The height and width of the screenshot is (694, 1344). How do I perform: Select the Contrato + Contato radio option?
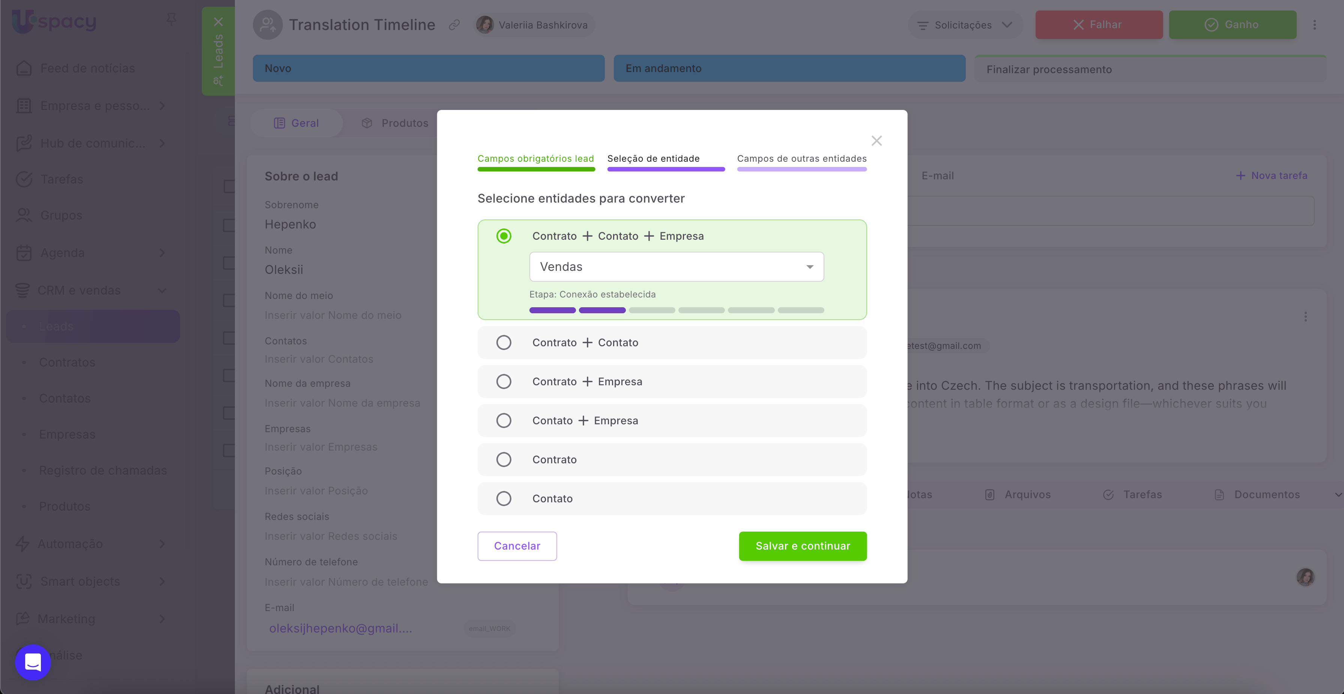pyautogui.click(x=504, y=342)
